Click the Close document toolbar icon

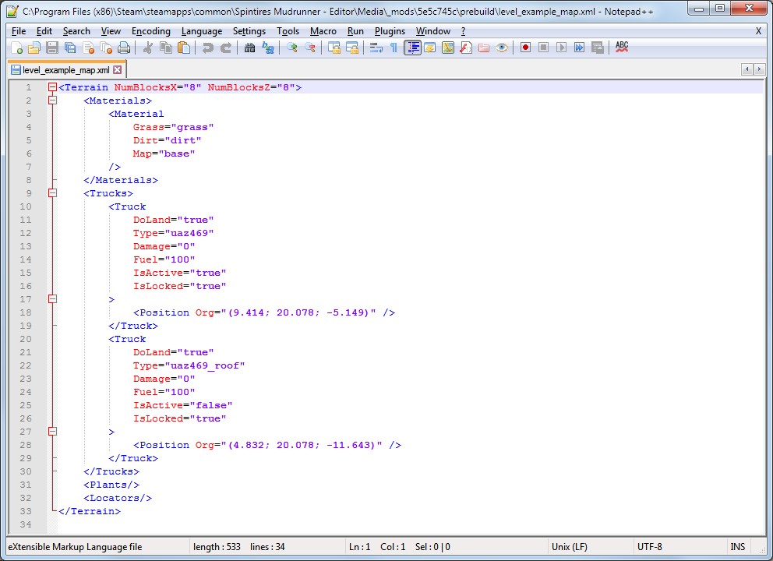(x=88, y=48)
